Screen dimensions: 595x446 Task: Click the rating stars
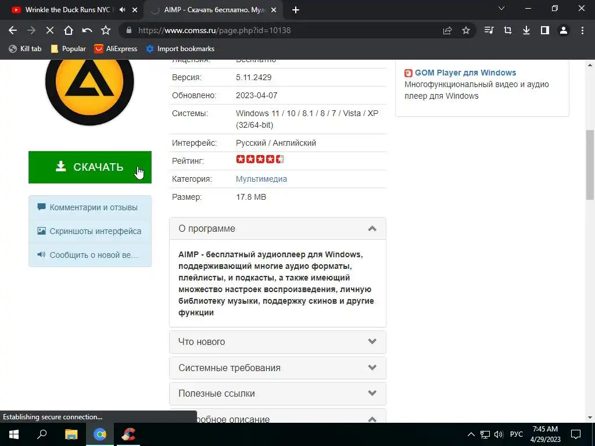click(x=260, y=159)
